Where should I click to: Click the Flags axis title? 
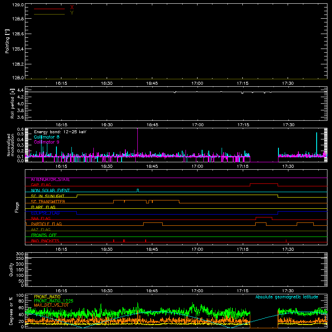click(x=17, y=207)
